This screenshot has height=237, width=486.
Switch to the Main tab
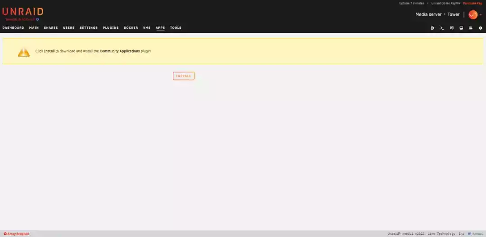click(x=34, y=28)
